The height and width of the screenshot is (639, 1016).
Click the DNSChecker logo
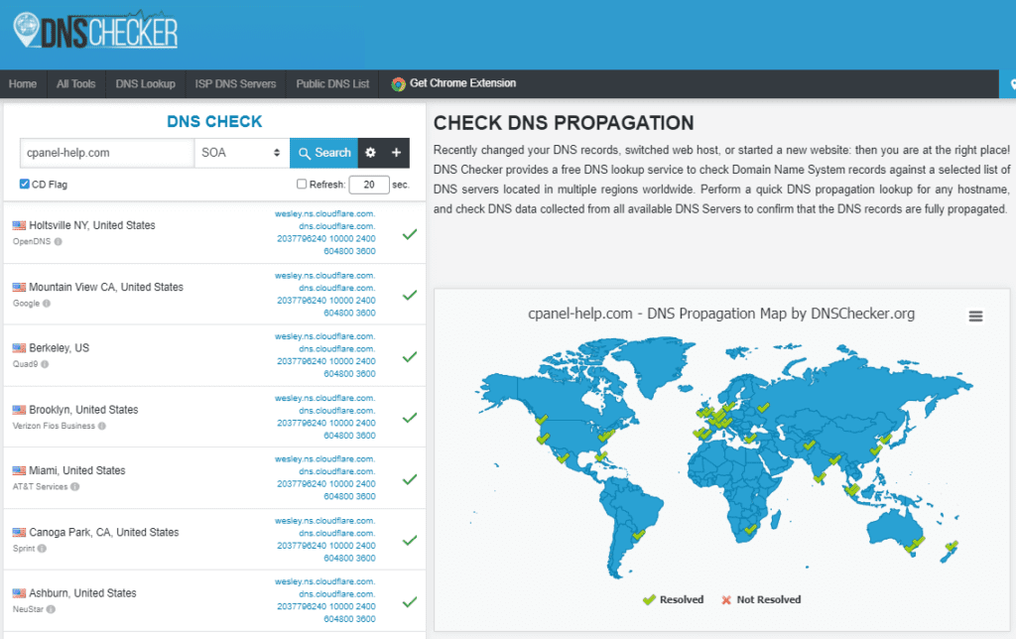point(95,31)
